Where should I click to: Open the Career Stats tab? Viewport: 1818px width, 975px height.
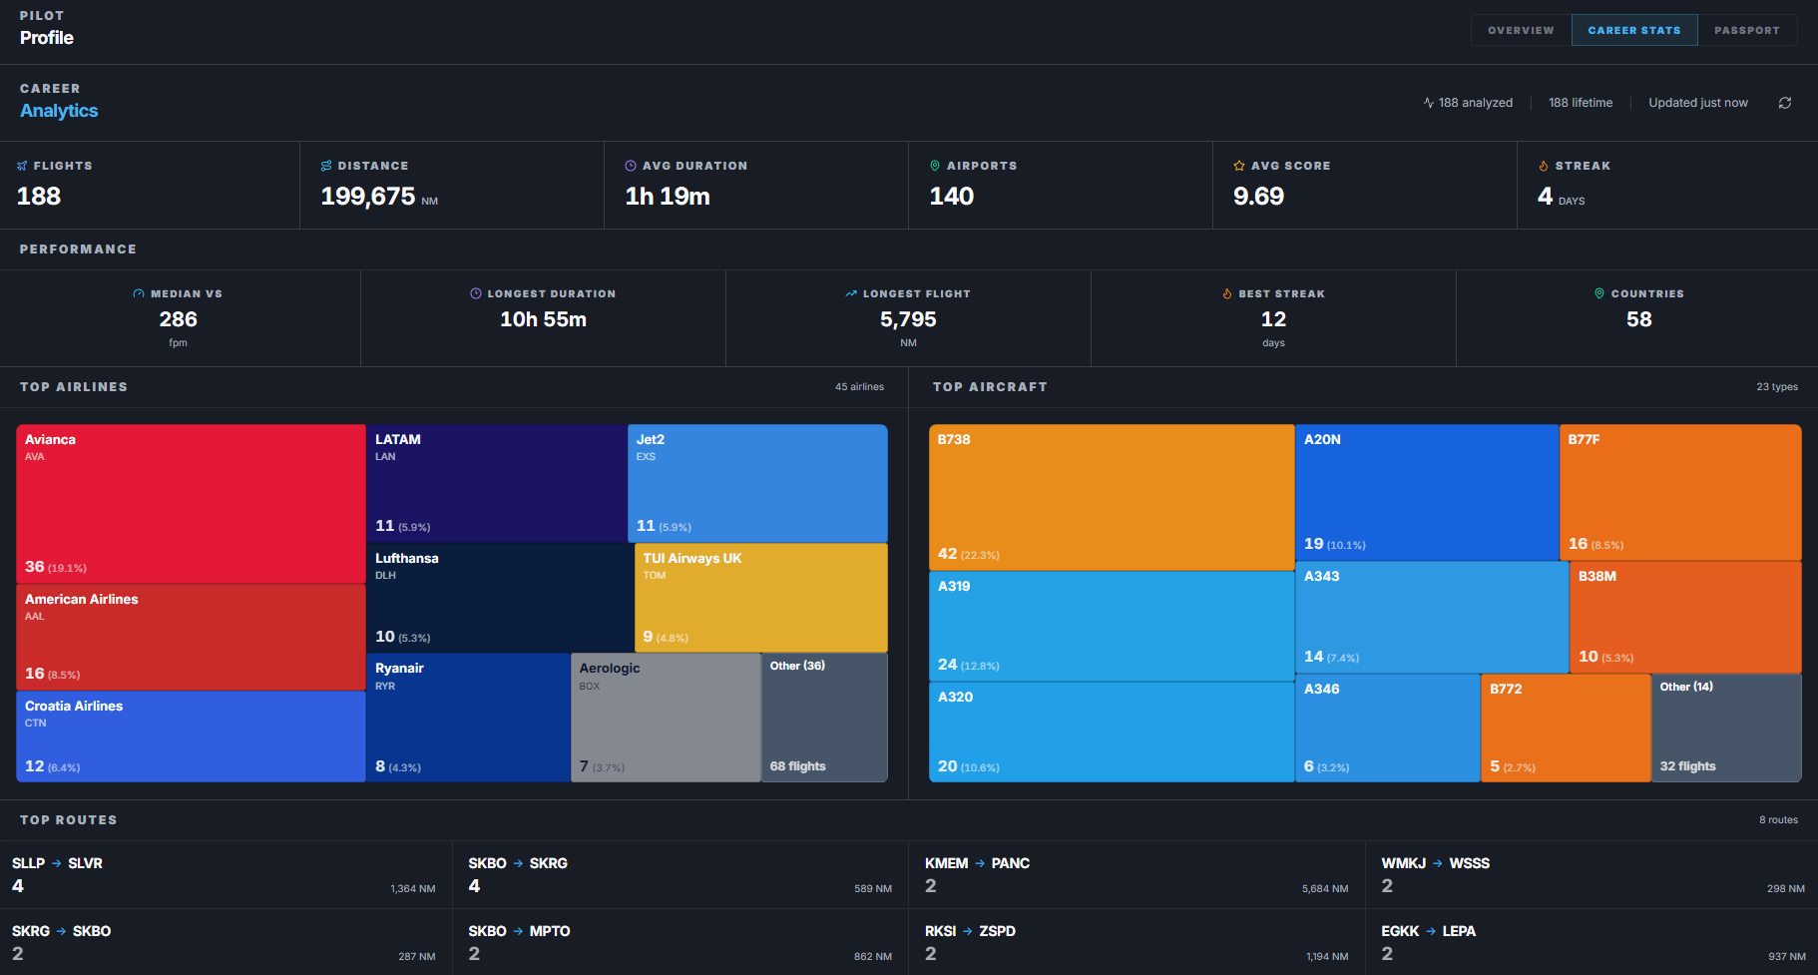[x=1634, y=30]
